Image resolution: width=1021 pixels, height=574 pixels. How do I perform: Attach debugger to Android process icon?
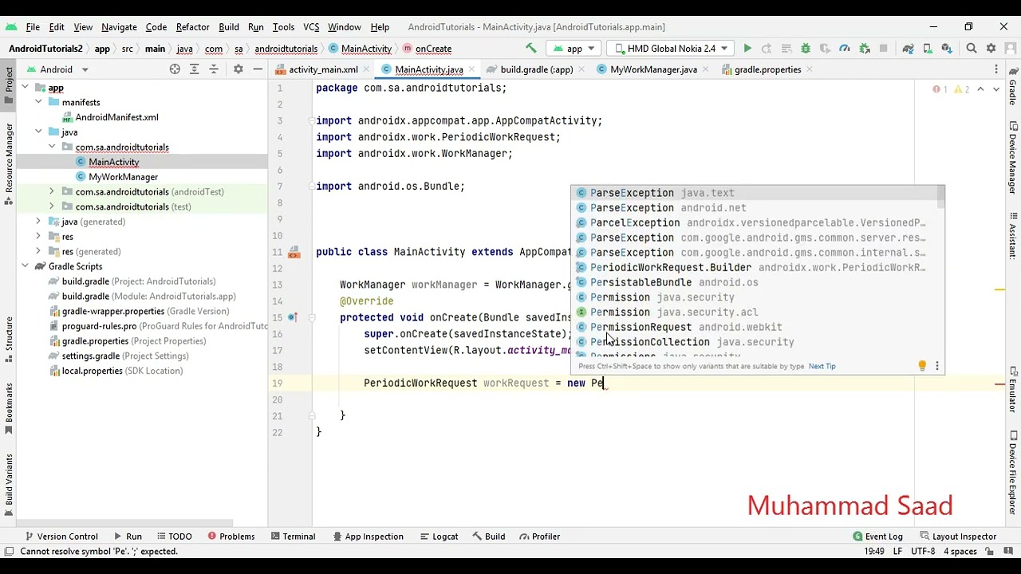pyautogui.click(x=864, y=49)
